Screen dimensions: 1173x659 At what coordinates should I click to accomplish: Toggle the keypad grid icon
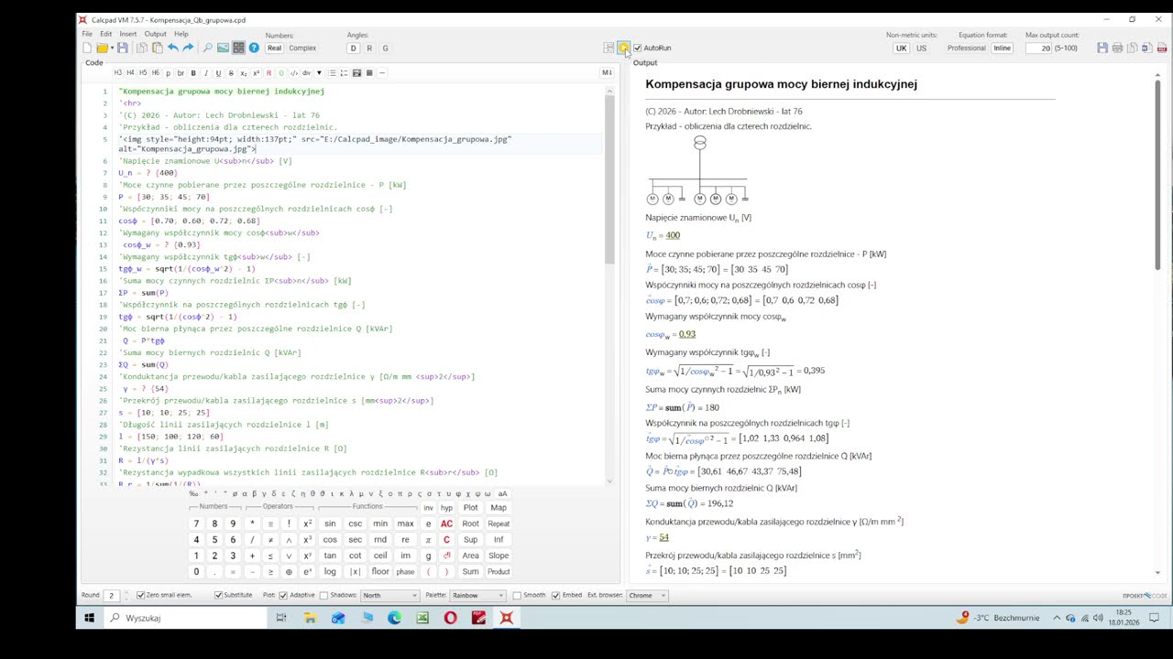click(238, 48)
